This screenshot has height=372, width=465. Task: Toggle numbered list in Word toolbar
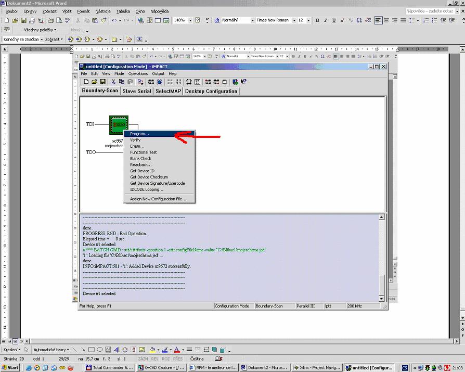(426, 20)
